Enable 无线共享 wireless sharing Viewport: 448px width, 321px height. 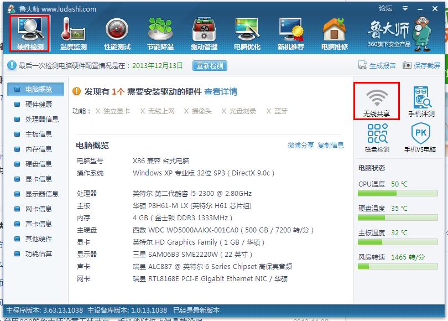pos(377,100)
